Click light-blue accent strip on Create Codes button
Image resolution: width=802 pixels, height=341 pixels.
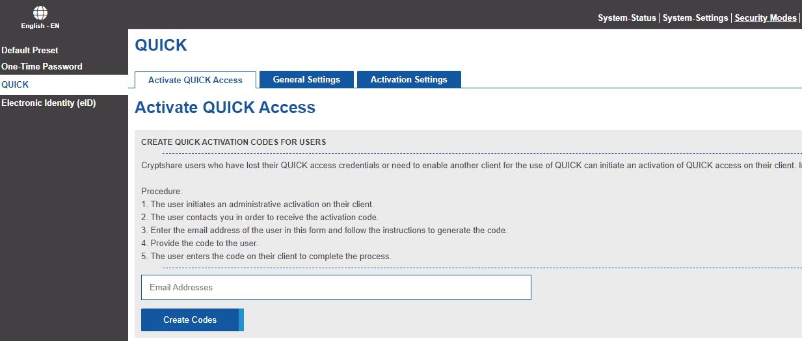pos(241,320)
